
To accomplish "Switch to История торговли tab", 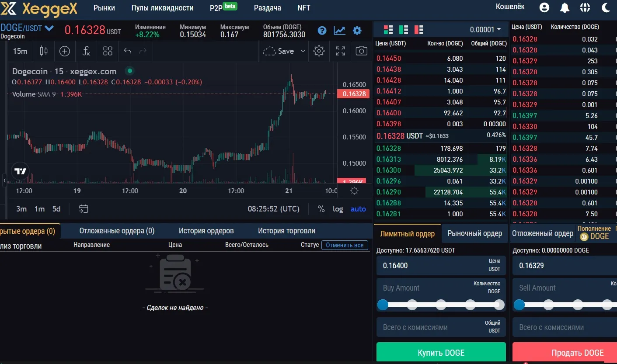I will point(286,231).
